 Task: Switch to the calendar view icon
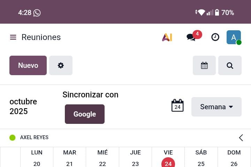pos(204,65)
